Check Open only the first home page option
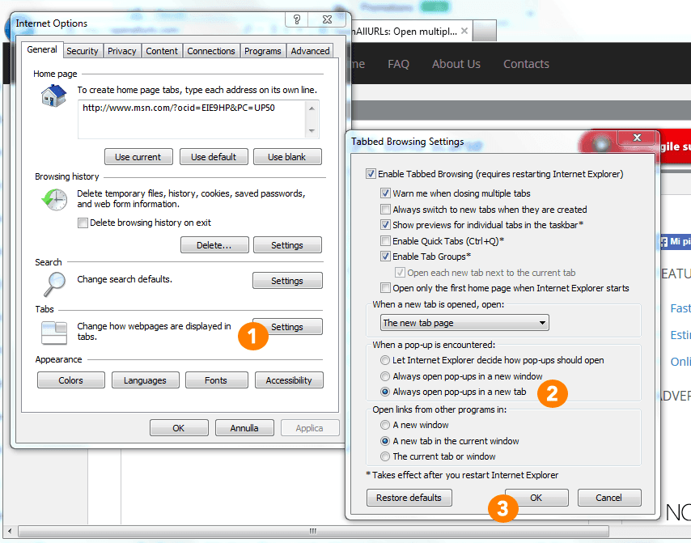691x543 pixels. [385, 288]
